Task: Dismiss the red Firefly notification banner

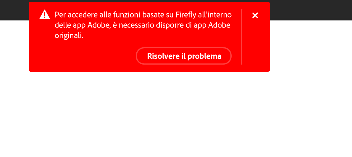Action: click(x=255, y=15)
